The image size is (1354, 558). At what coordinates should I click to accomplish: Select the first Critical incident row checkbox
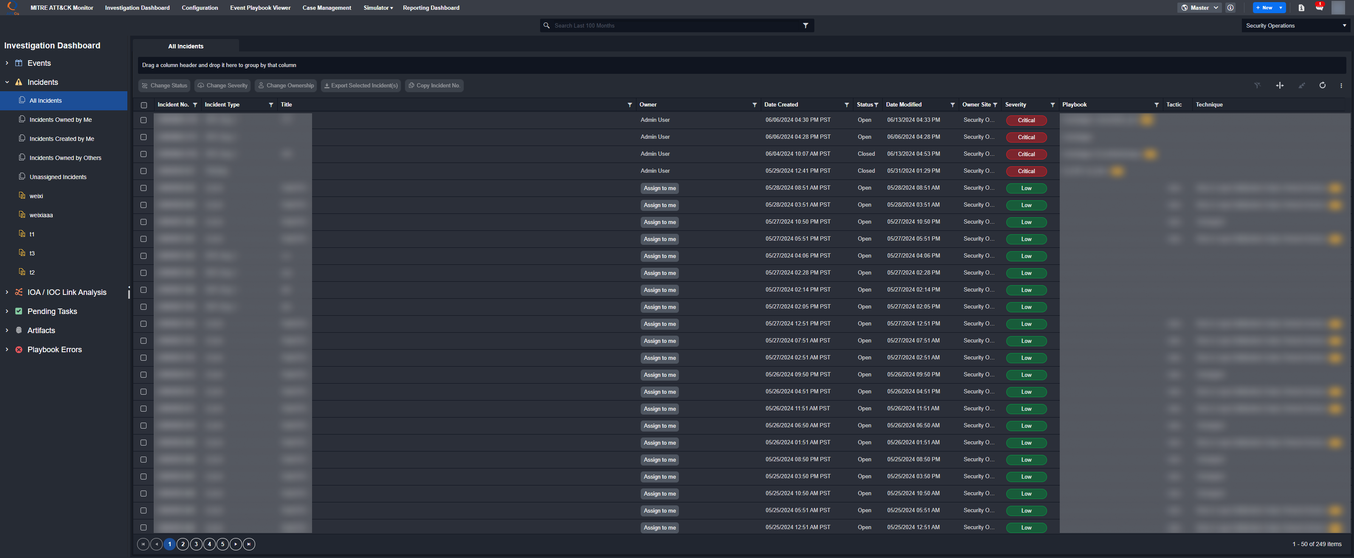click(144, 120)
